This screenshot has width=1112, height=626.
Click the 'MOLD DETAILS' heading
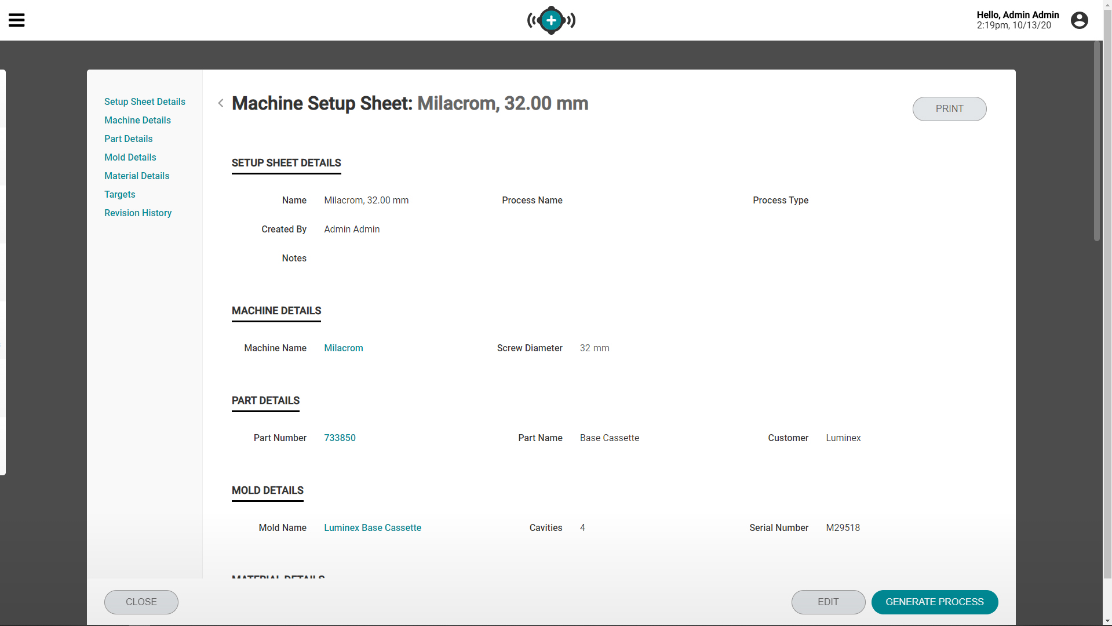coord(268,490)
